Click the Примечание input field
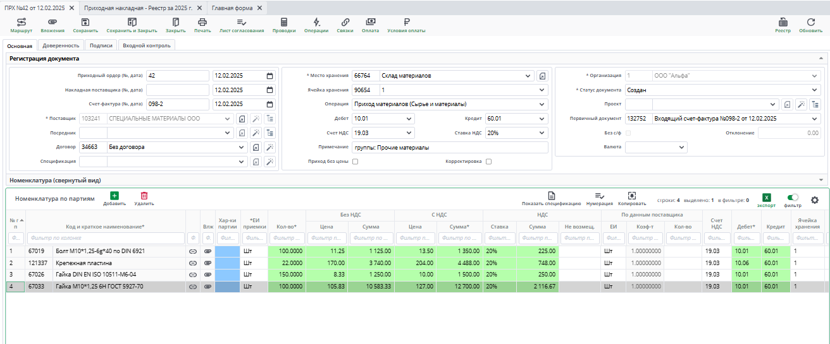 (x=449, y=147)
